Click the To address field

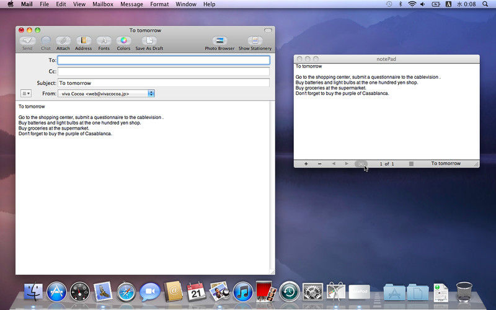point(164,60)
